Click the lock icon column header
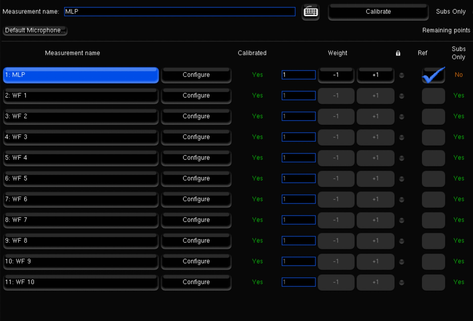Screen dimensions: 473x321 [x=398, y=53]
